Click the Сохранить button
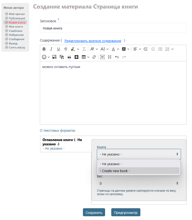The width and height of the screenshot is (192, 220). coord(94,213)
